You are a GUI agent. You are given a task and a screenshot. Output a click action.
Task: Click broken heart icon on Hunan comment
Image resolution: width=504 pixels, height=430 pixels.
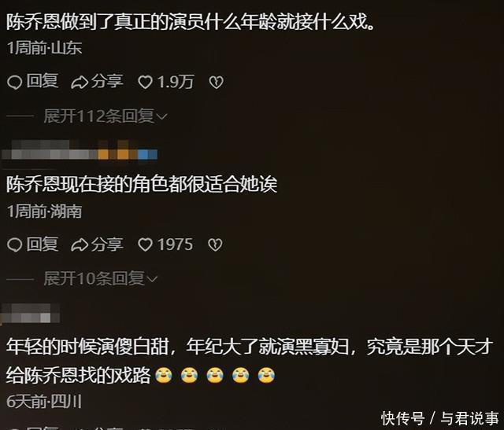coord(215,244)
